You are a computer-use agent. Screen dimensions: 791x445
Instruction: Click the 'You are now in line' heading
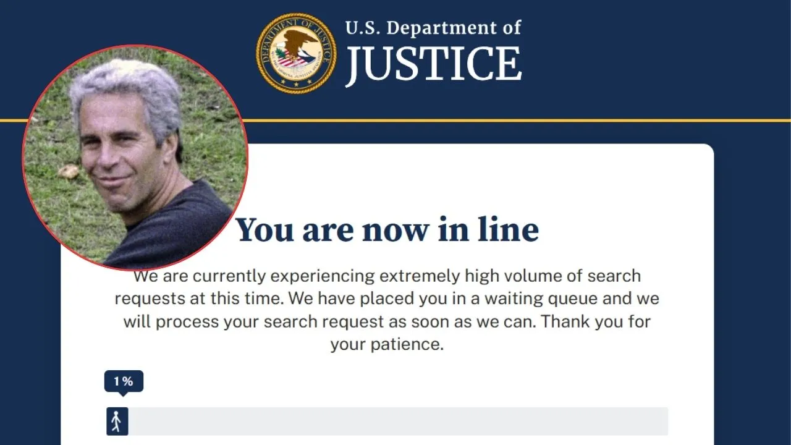(x=389, y=229)
